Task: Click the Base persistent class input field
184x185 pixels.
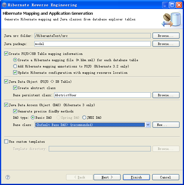Action: click(102, 95)
